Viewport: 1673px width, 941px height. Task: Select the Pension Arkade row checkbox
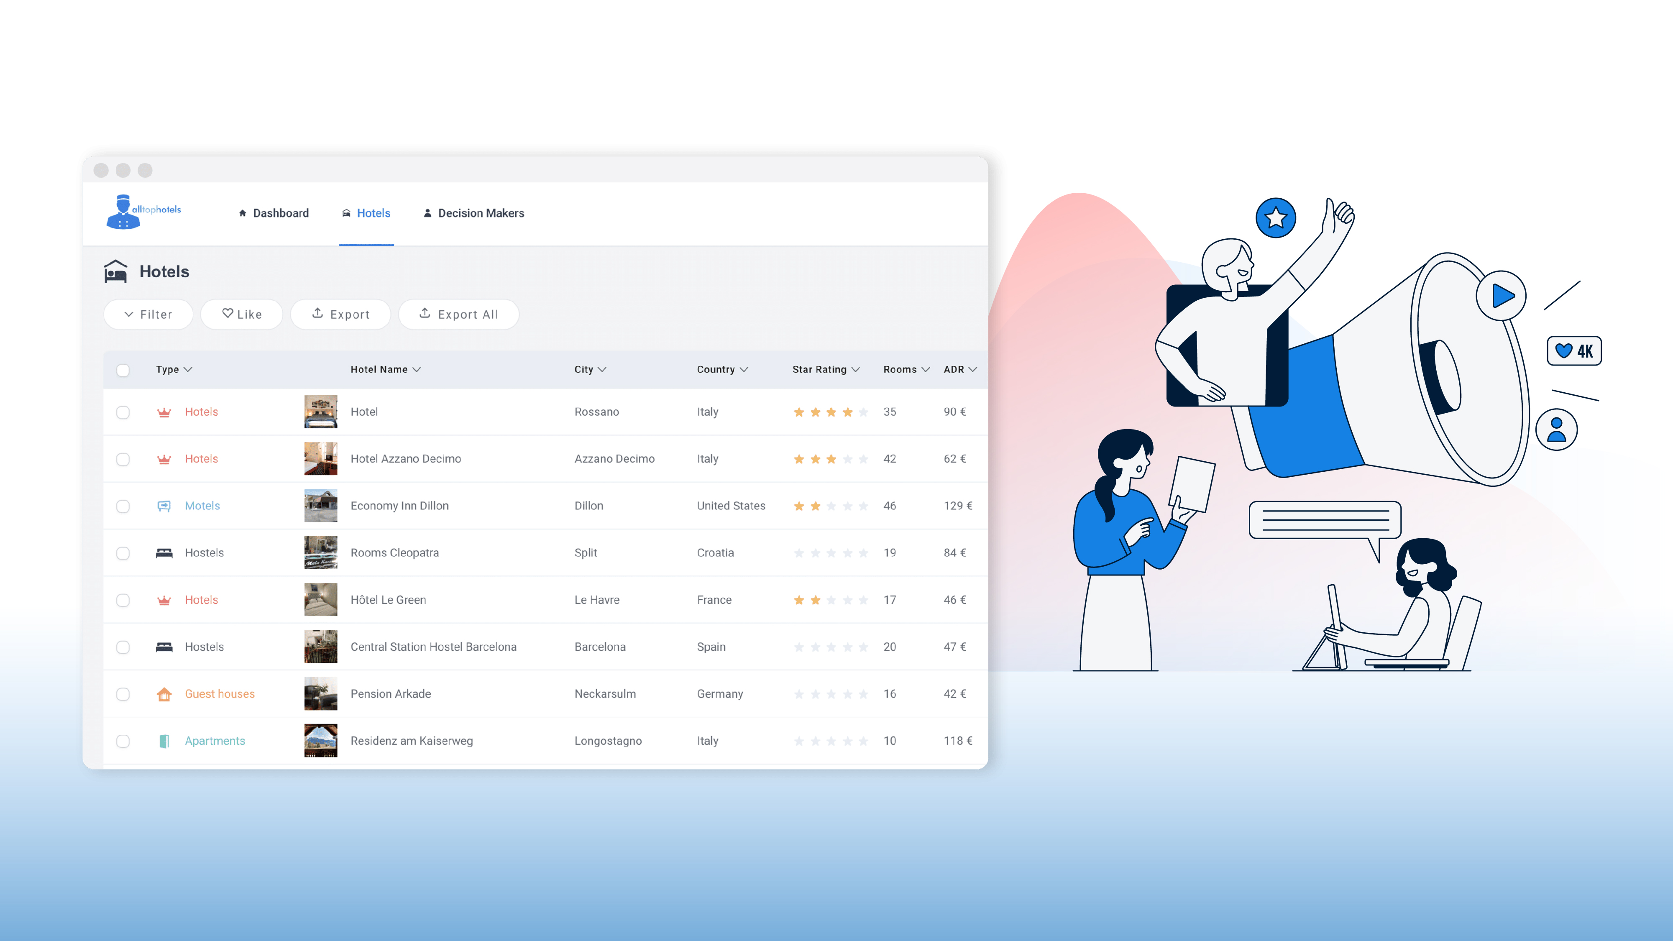pyautogui.click(x=123, y=694)
